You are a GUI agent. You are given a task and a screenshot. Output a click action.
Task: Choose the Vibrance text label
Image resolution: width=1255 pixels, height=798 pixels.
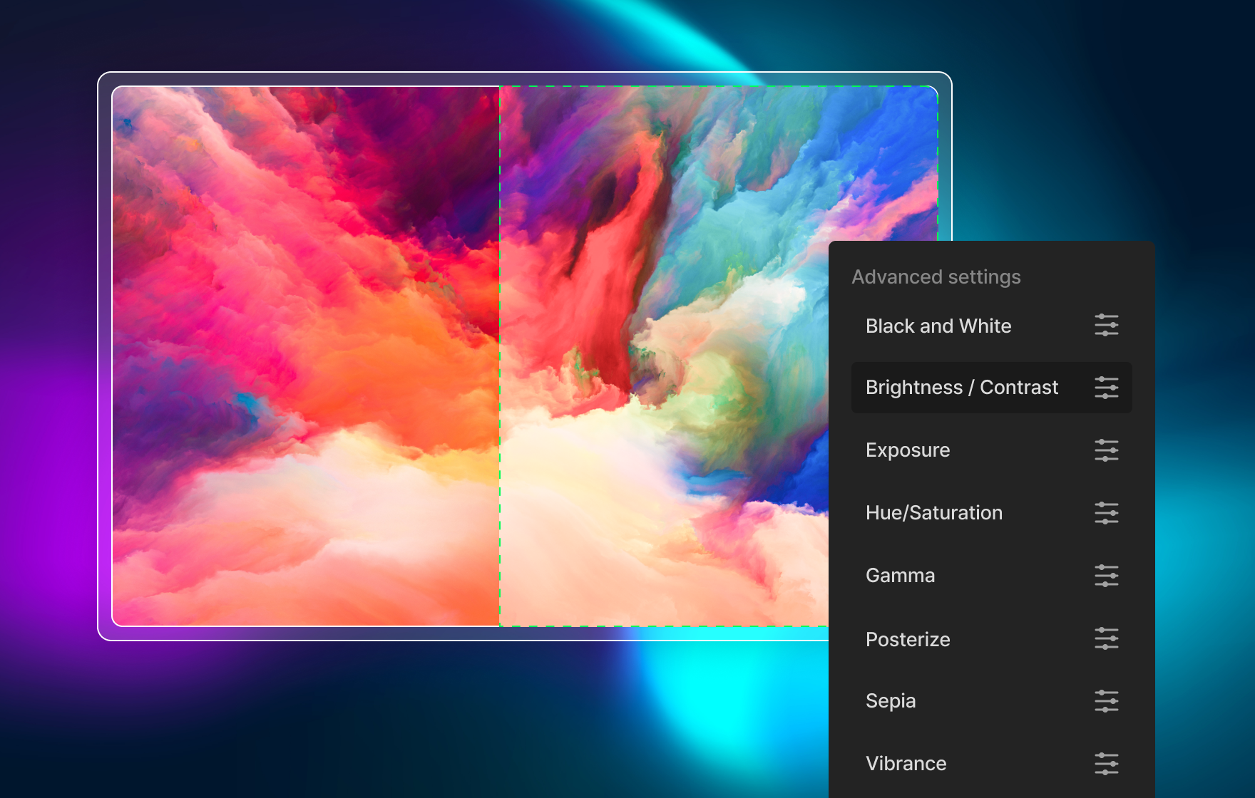906,764
